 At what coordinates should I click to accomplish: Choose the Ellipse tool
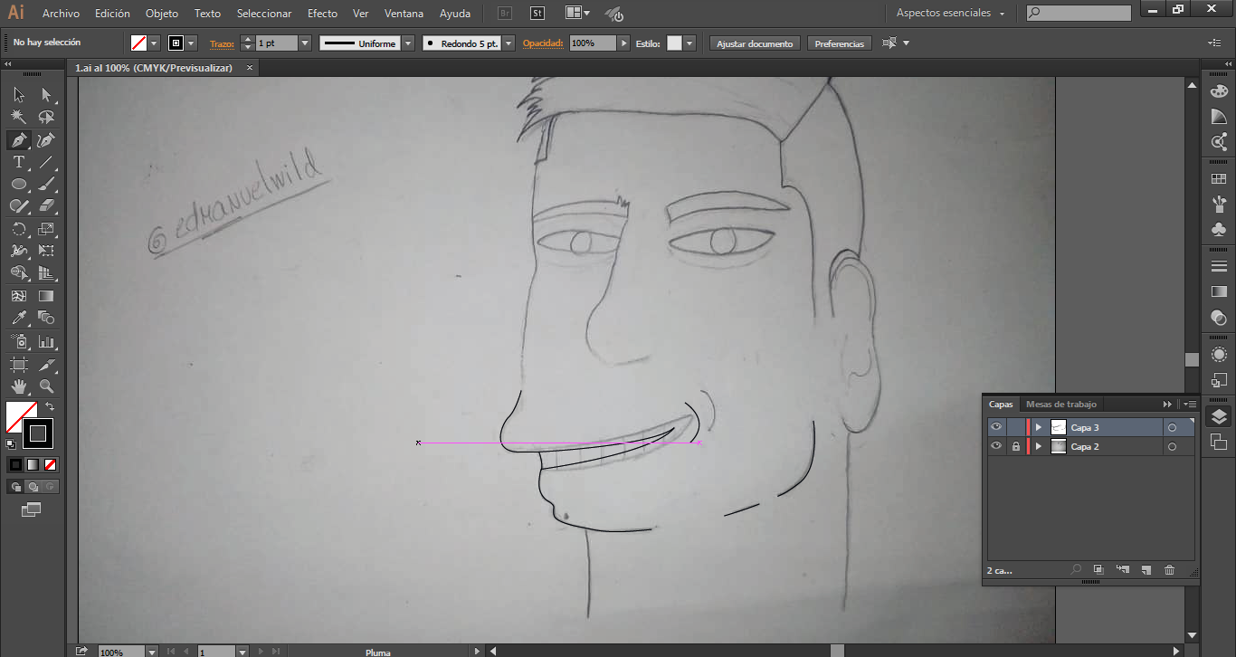(x=19, y=185)
